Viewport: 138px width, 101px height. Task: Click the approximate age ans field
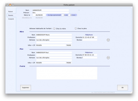[x=63, y=15]
